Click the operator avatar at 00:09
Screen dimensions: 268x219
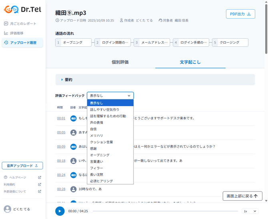pyautogui.click(x=74, y=146)
